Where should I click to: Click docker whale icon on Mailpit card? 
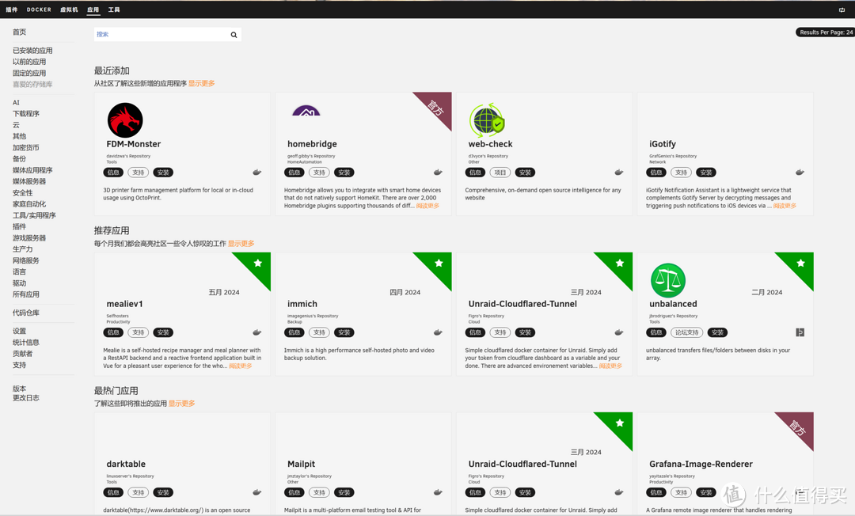coord(438,492)
